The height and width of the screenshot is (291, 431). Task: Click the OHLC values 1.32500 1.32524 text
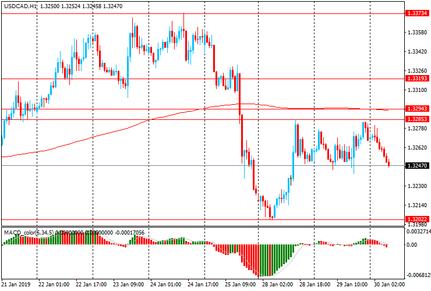61,6
